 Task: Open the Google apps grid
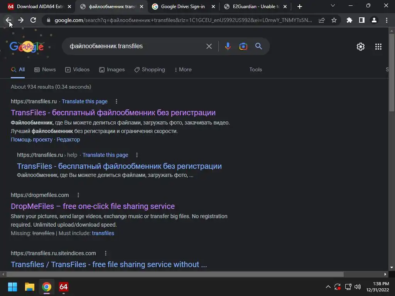(378, 47)
